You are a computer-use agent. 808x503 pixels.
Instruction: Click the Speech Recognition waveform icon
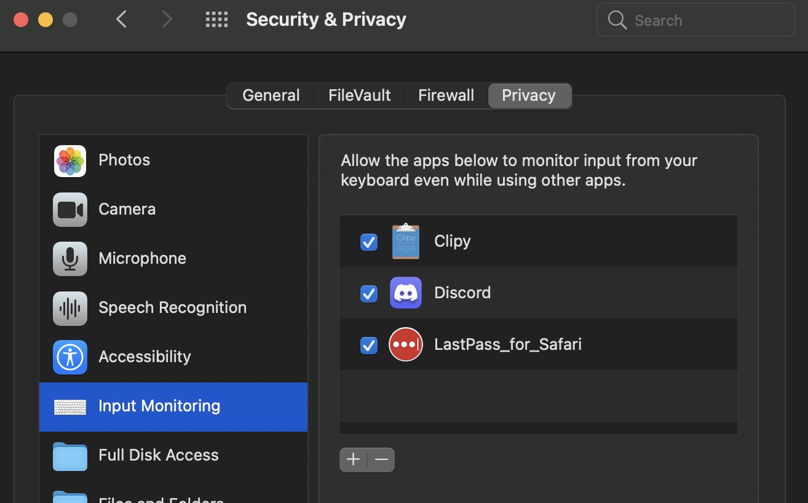pyautogui.click(x=70, y=308)
